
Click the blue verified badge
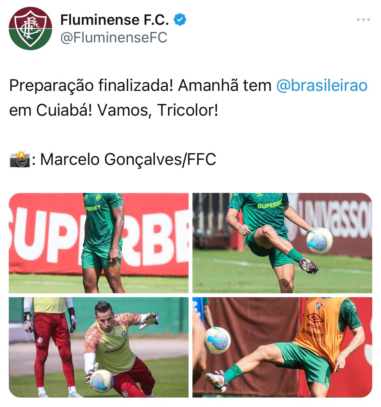point(180,20)
